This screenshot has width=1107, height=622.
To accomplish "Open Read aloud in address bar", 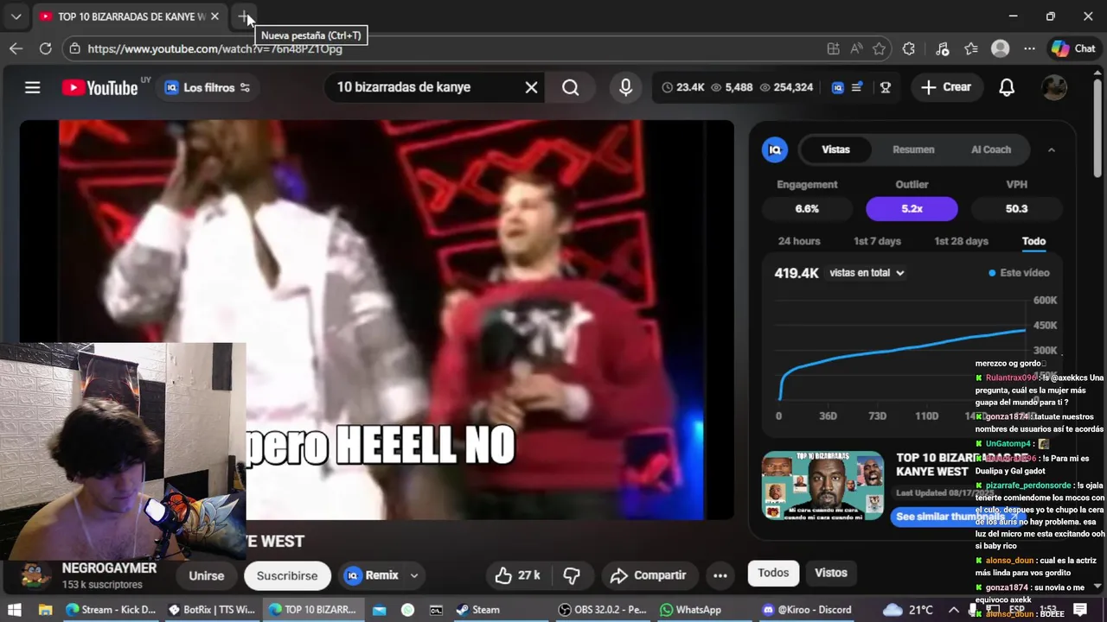I will [856, 48].
